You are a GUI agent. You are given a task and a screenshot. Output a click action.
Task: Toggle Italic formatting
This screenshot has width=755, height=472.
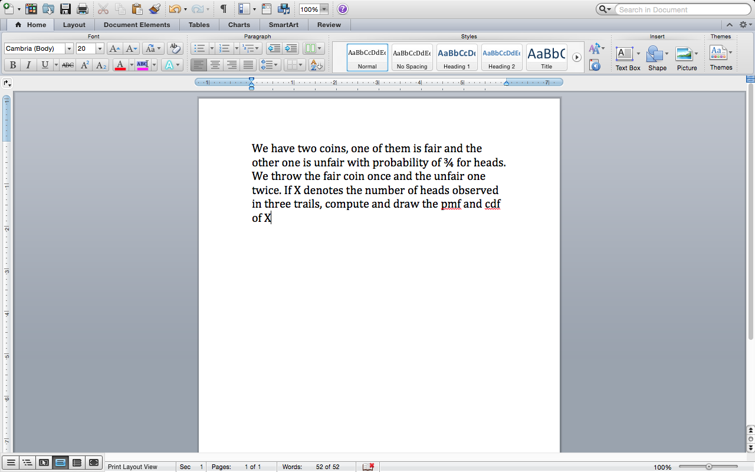click(x=28, y=65)
